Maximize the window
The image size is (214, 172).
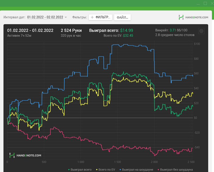tap(205, 3)
